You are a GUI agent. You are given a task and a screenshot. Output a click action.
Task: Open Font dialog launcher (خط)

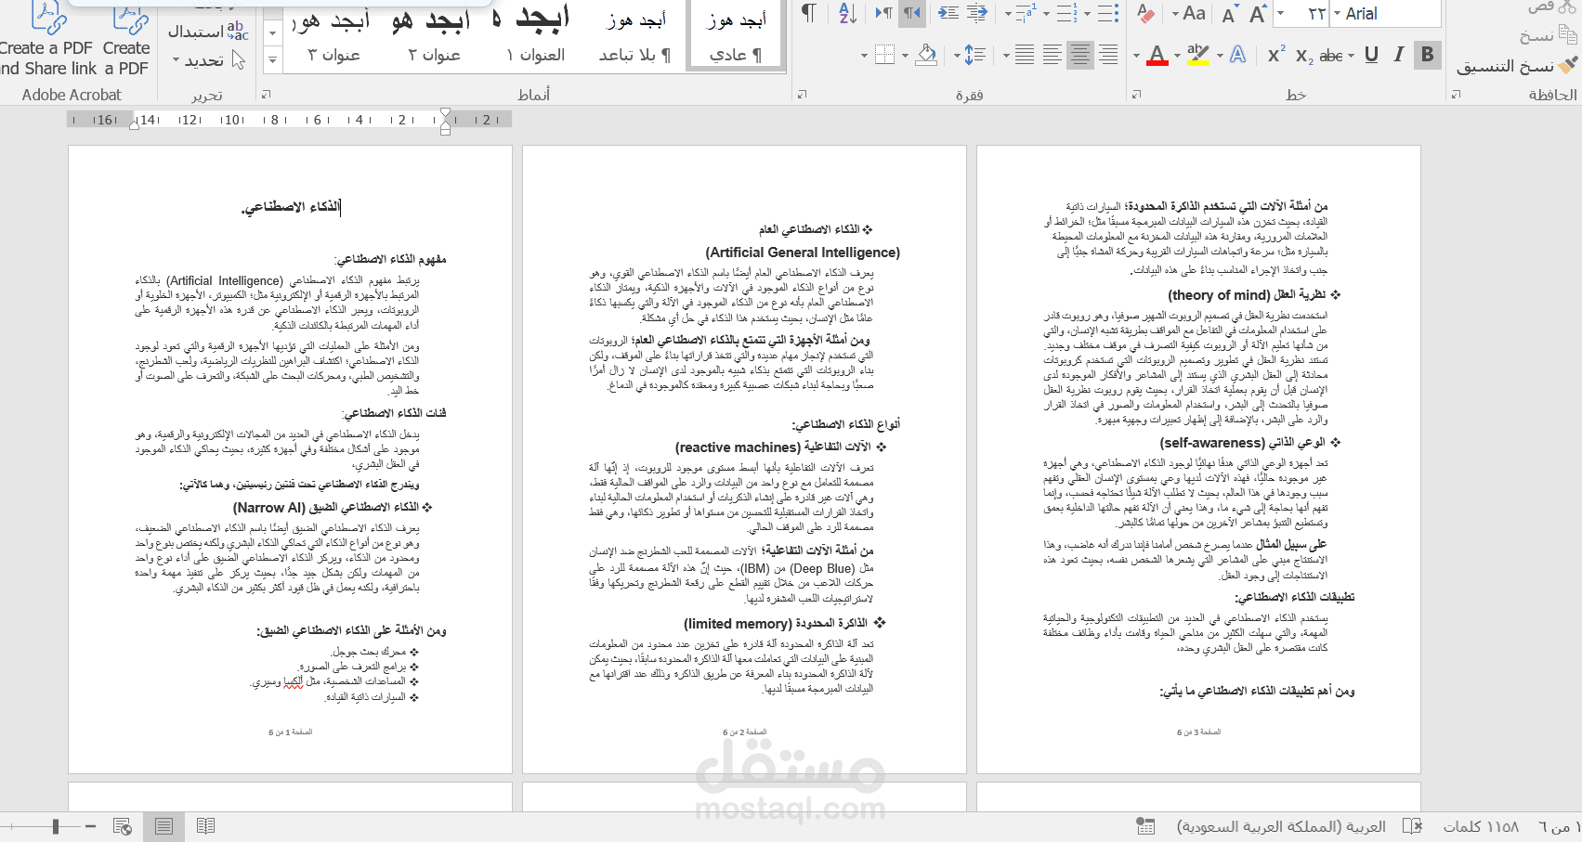1136,95
